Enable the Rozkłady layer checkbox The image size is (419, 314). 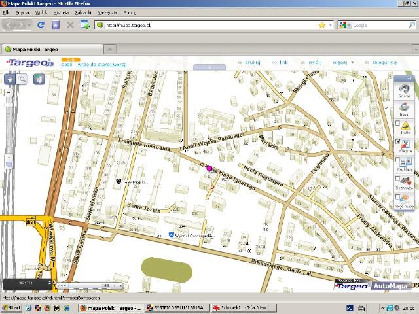point(397,160)
